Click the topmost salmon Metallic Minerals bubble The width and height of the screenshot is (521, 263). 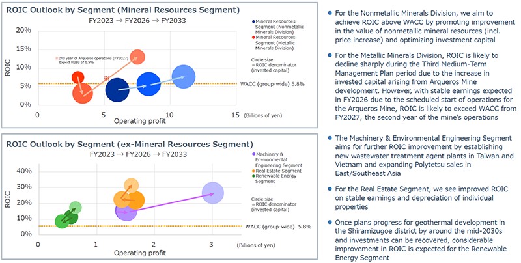[137, 57]
